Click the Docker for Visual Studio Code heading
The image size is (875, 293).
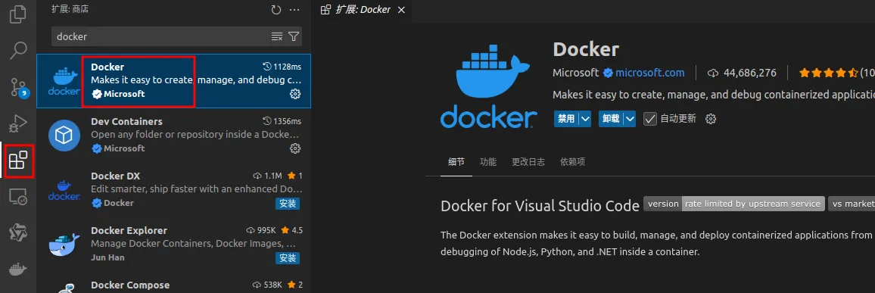[x=540, y=206]
